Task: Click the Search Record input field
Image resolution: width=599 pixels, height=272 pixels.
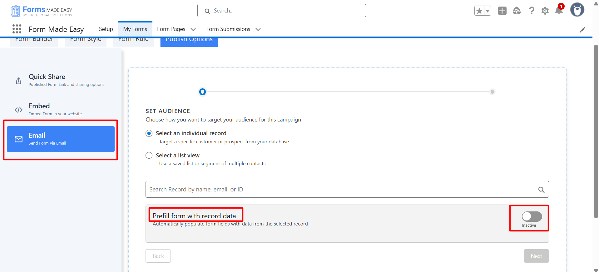Action: (x=340, y=190)
